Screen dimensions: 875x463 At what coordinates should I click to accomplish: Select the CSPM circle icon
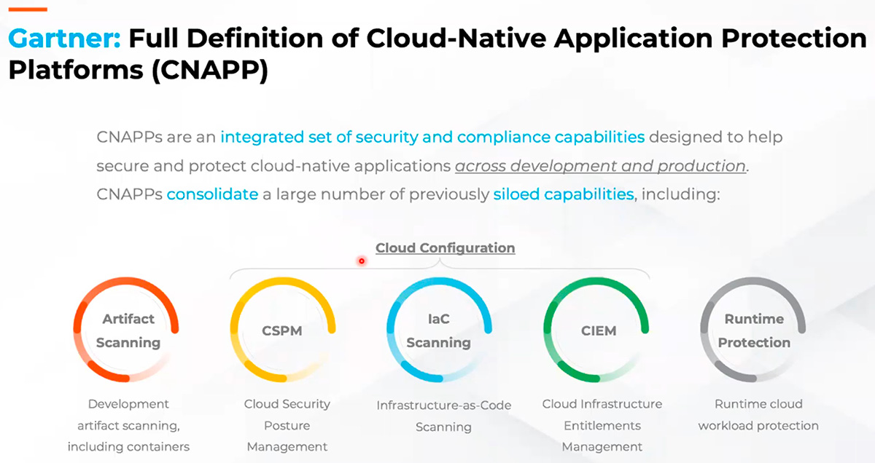click(284, 331)
